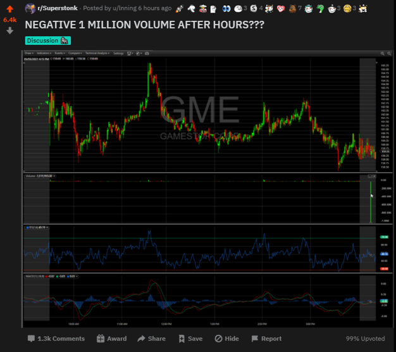This screenshot has height=352, width=396.
Task: Click the 3:00 PM time axis label
Action: pos(310,324)
